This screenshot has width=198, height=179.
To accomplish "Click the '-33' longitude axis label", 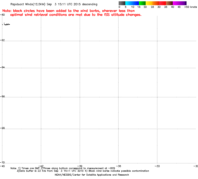I will [x=157, y=166].
